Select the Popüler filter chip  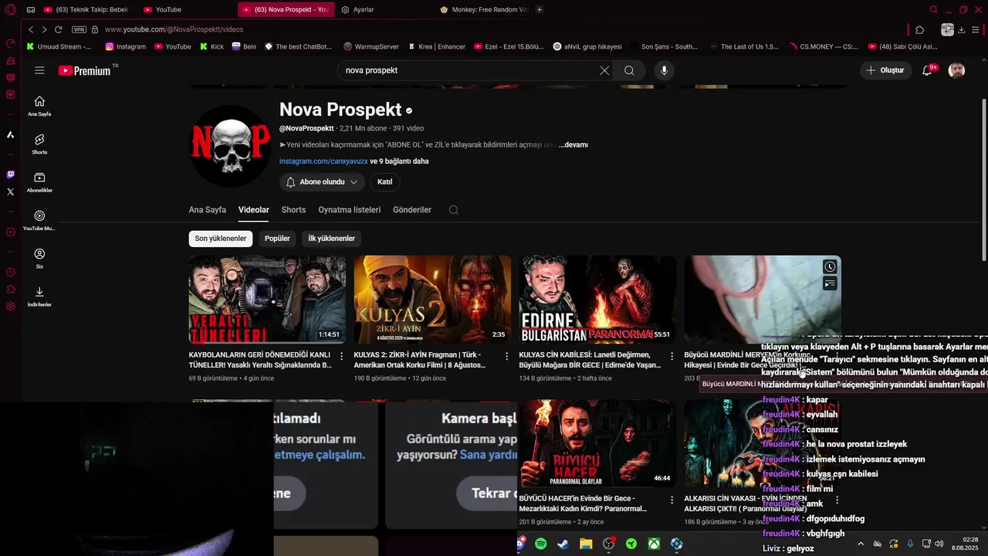point(277,239)
